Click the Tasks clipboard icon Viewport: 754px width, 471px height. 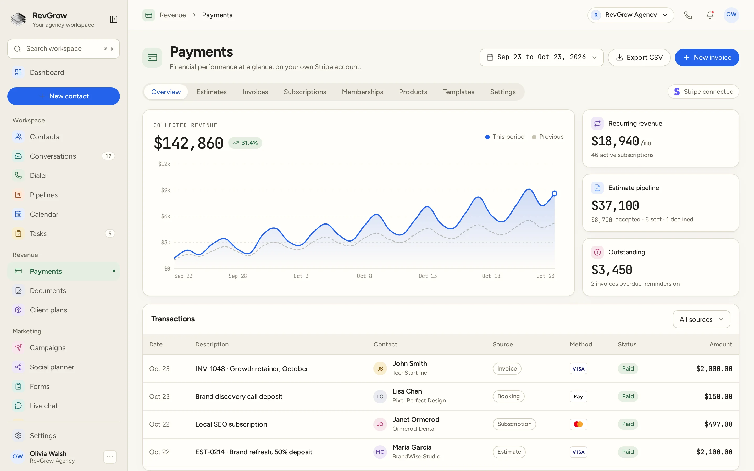(x=18, y=233)
